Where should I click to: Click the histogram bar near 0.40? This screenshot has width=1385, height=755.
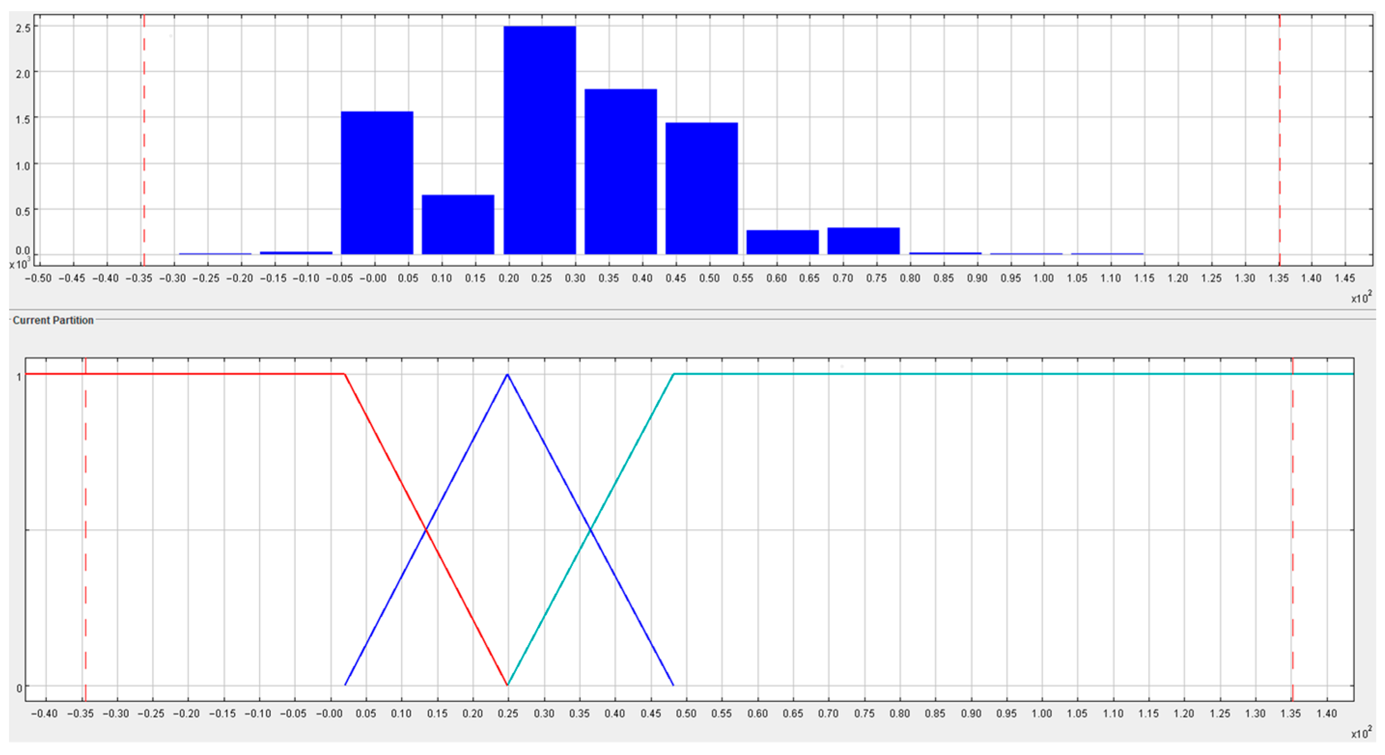(x=621, y=172)
